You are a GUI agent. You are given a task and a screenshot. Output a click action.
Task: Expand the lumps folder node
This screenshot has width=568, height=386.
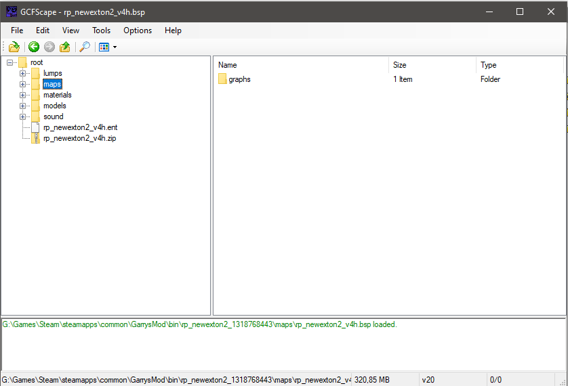pos(22,73)
